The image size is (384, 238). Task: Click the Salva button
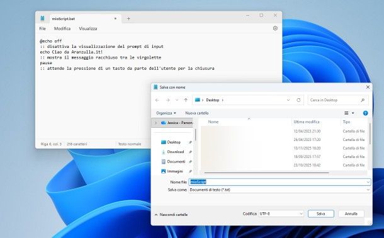click(321, 214)
